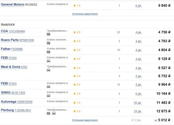
Task: Open part number 11VLV904RA link
Action: [x=17, y=32]
